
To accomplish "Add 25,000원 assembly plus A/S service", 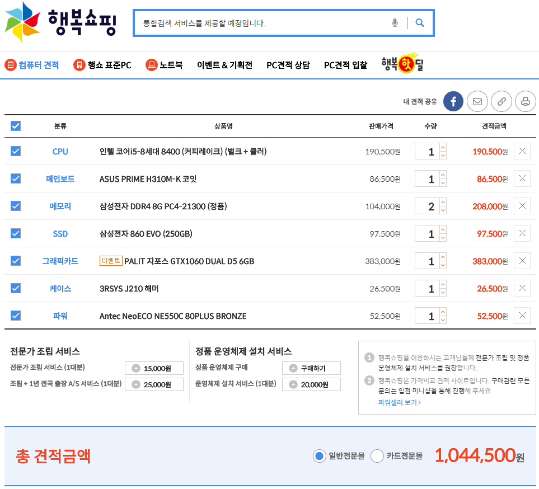I will tap(154, 384).
